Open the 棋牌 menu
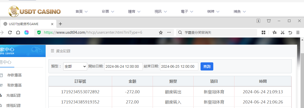Viewport: 304px width, 108px height. point(214,12)
